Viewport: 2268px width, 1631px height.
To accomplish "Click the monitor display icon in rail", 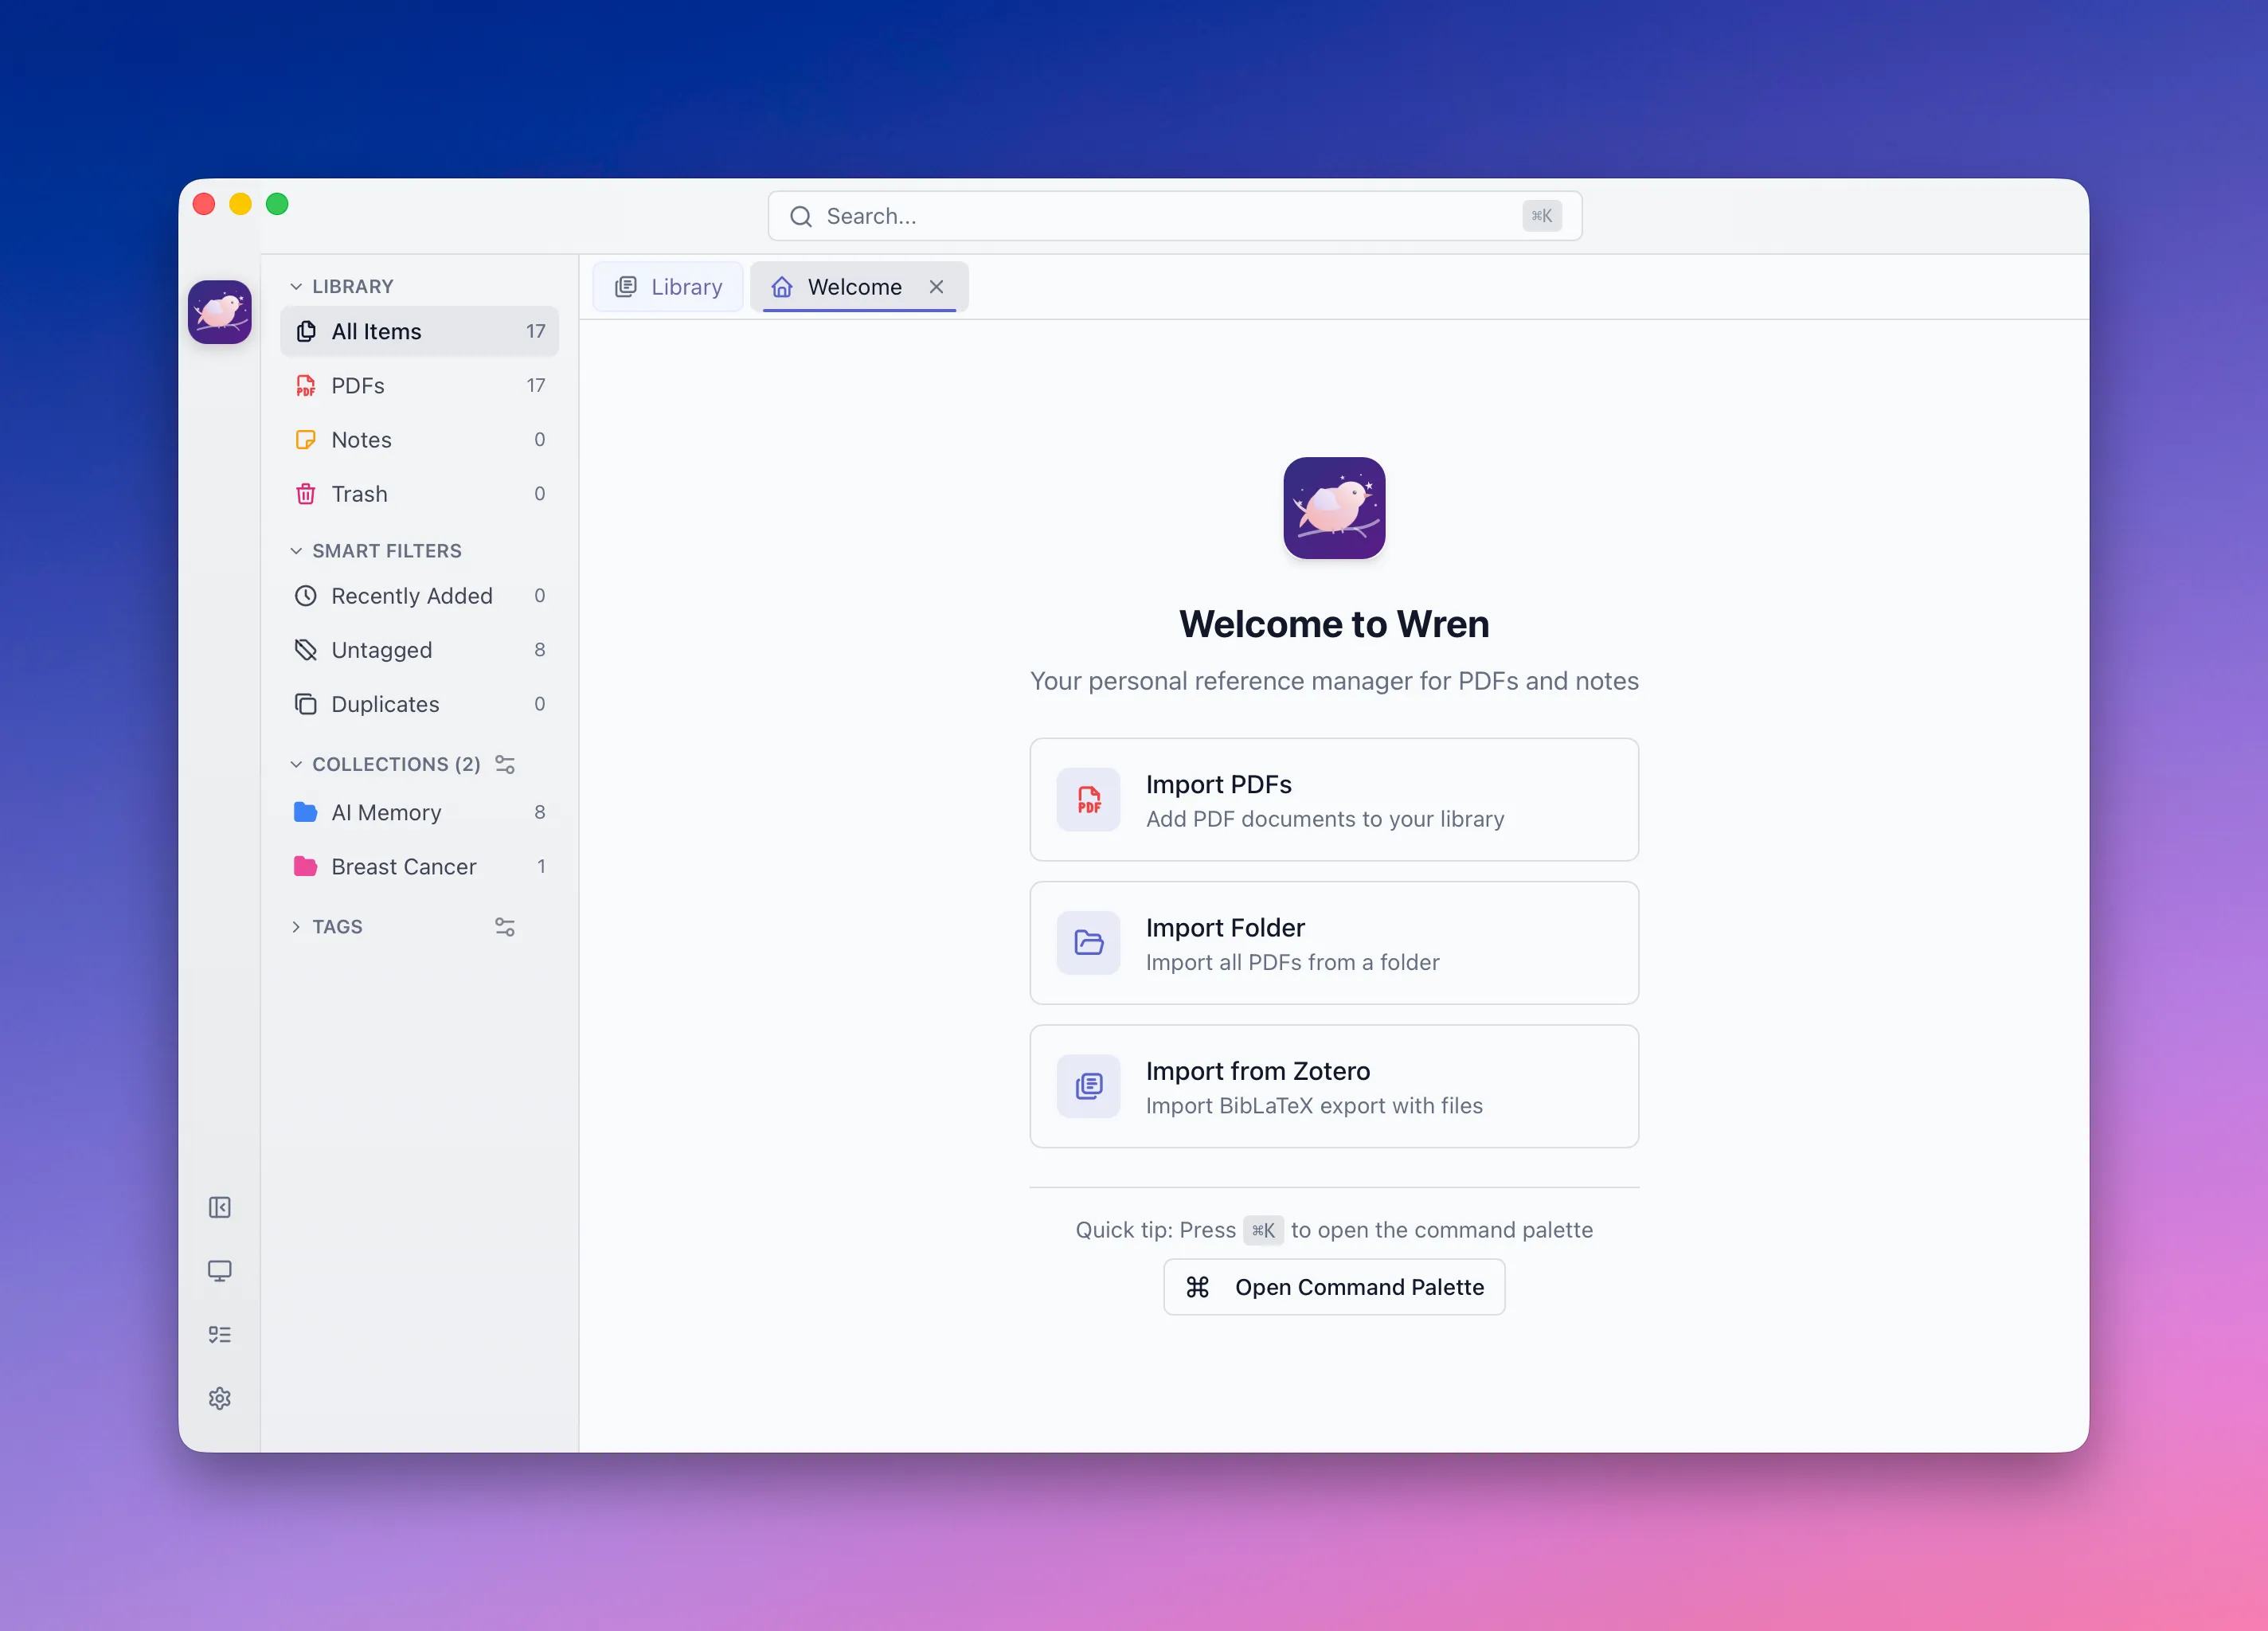I will click(220, 1271).
